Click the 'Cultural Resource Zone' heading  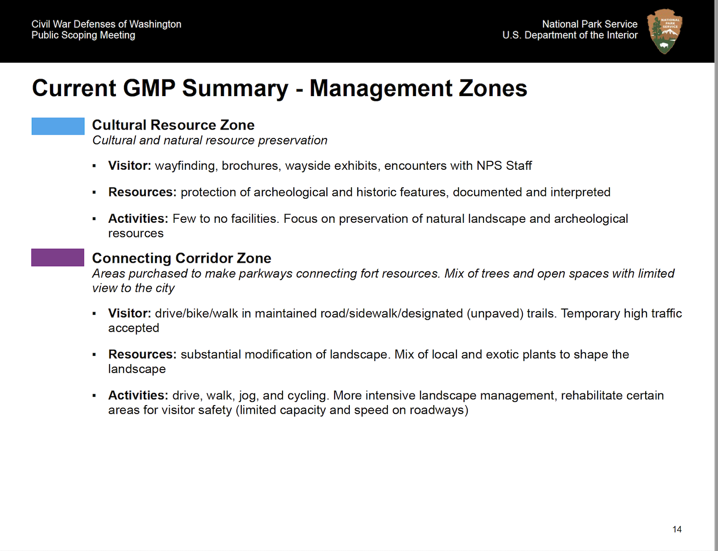173,125
